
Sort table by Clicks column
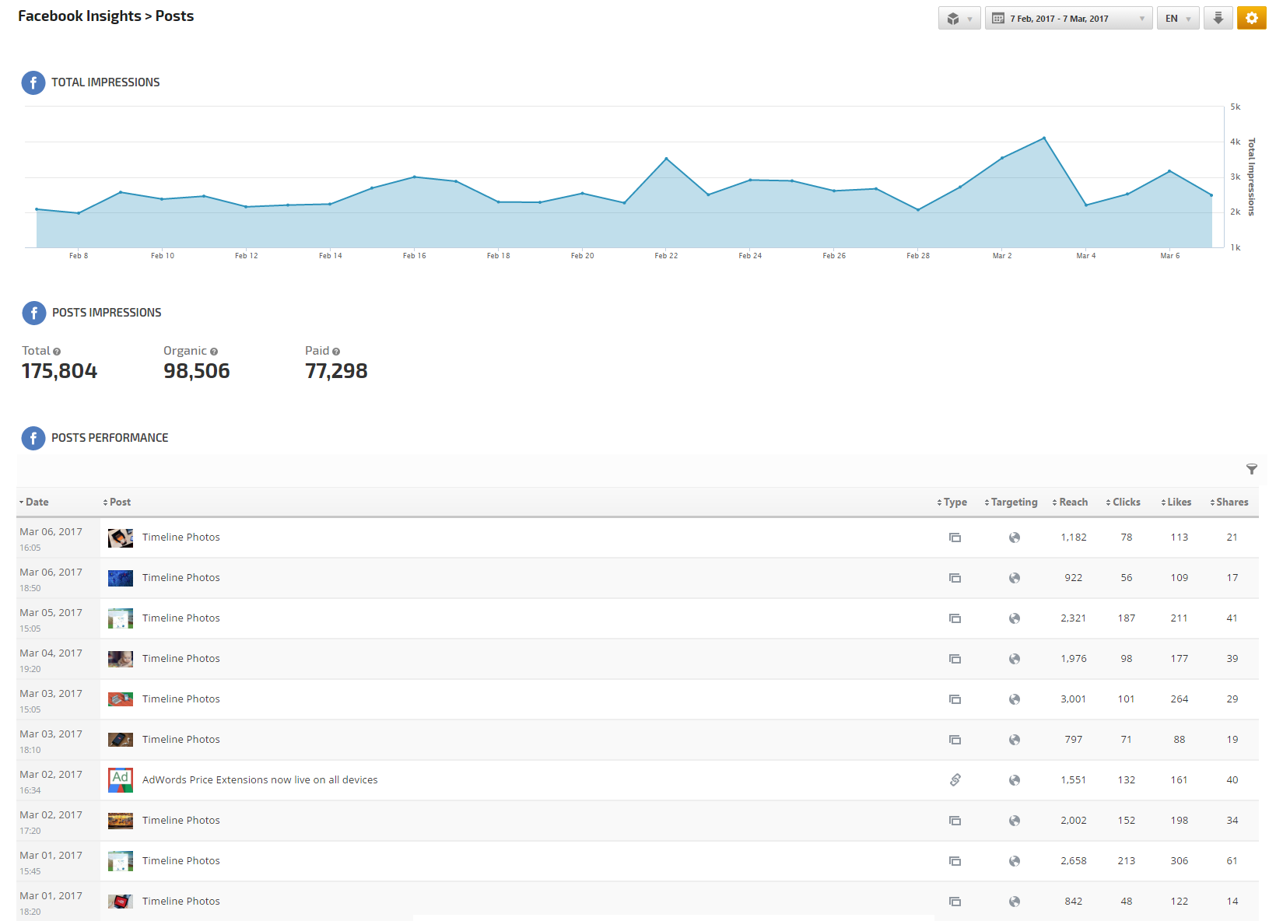[x=1125, y=503]
